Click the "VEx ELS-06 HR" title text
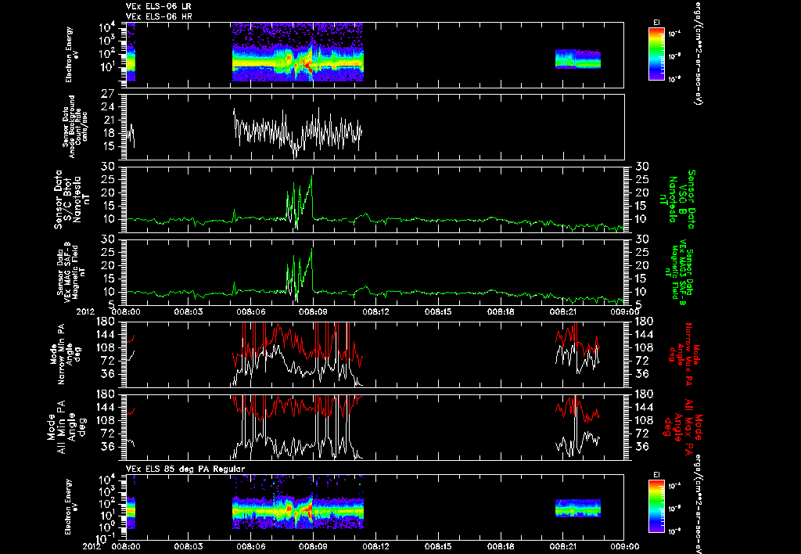This screenshot has width=801, height=554. [x=159, y=16]
